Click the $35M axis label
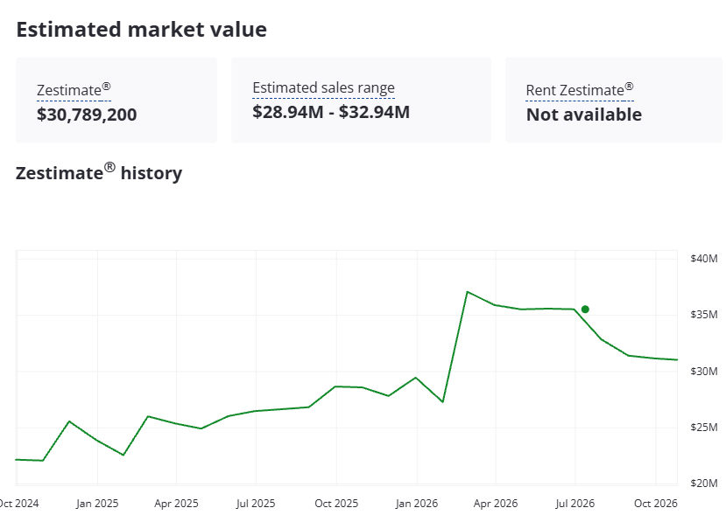Viewport: 726px width, 515px height. [704, 315]
